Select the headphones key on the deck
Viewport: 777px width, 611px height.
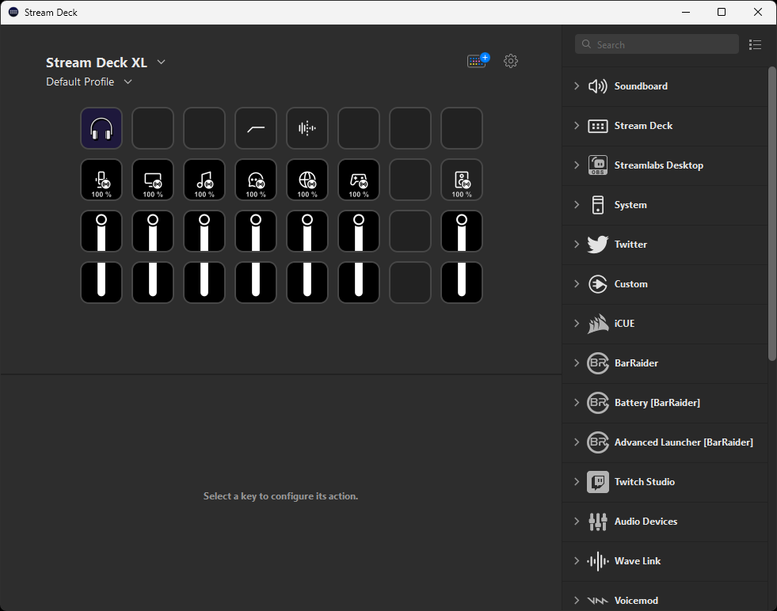point(101,128)
